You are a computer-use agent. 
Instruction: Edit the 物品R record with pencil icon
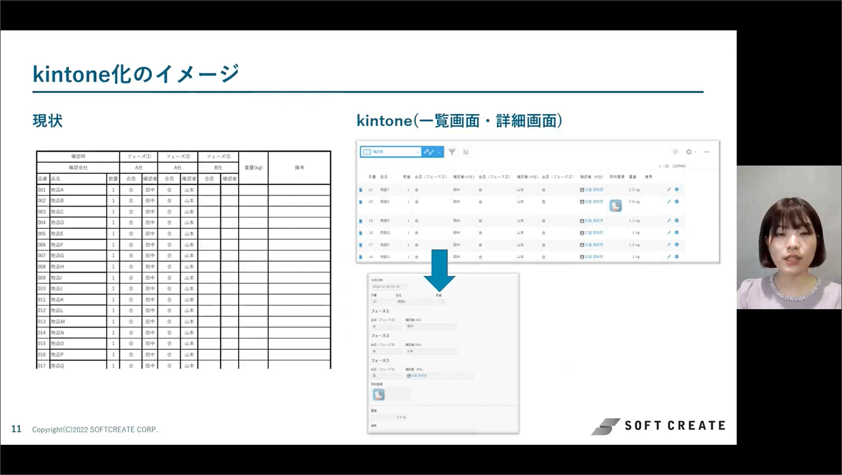(x=669, y=220)
